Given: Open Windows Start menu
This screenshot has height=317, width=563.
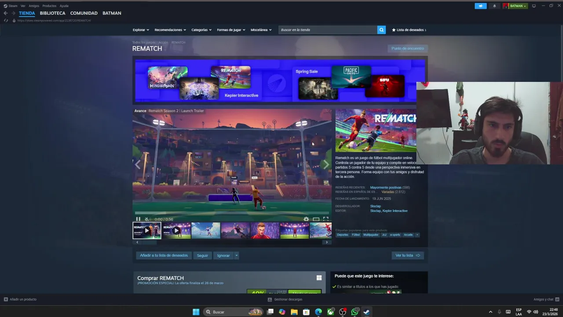Looking at the screenshot, I should (x=196, y=312).
